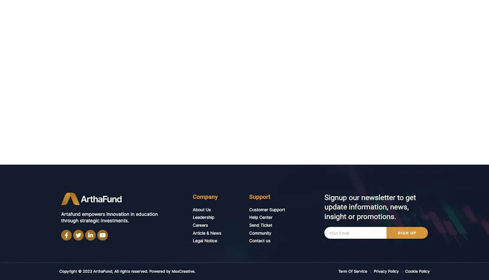Open Term Of Service
The height and width of the screenshot is (280, 489).
click(353, 271)
